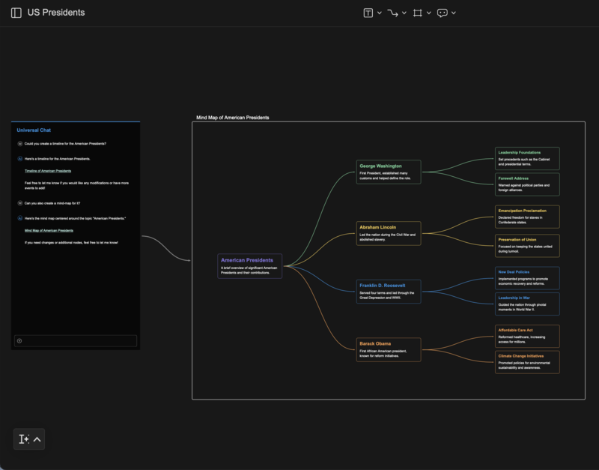Select the Frame tool icon

pos(418,13)
